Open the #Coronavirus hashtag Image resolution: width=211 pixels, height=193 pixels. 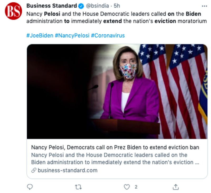point(108,35)
